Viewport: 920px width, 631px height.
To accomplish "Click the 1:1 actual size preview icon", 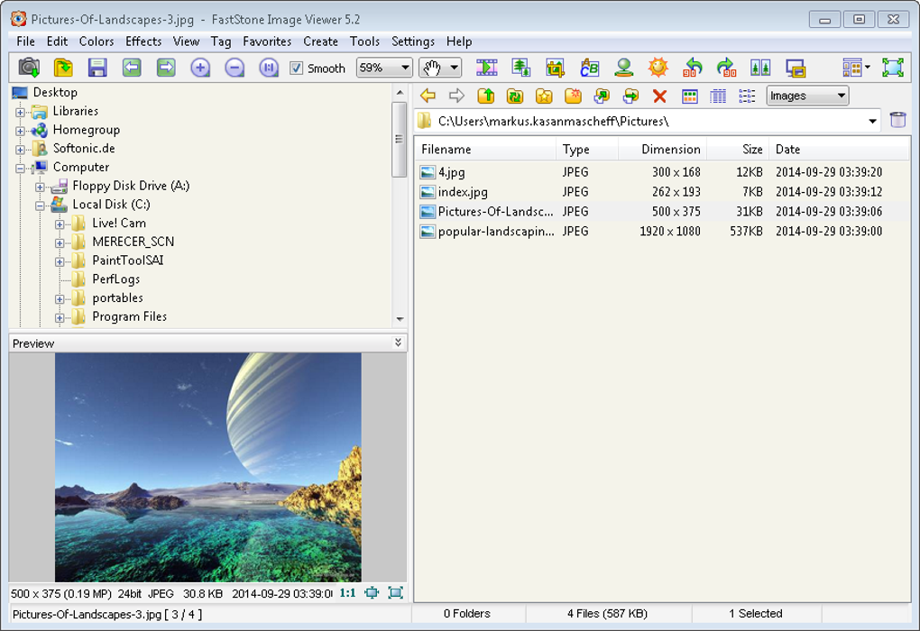I will 347,593.
